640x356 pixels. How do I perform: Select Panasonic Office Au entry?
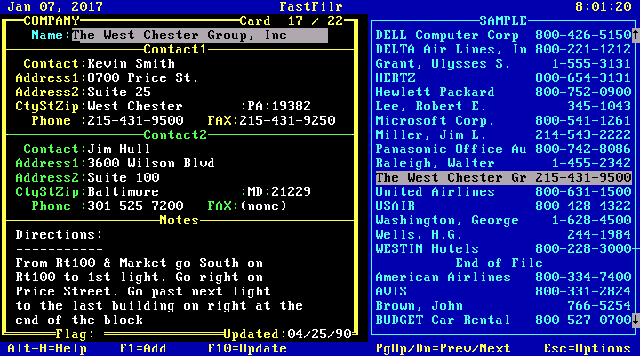(503, 149)
